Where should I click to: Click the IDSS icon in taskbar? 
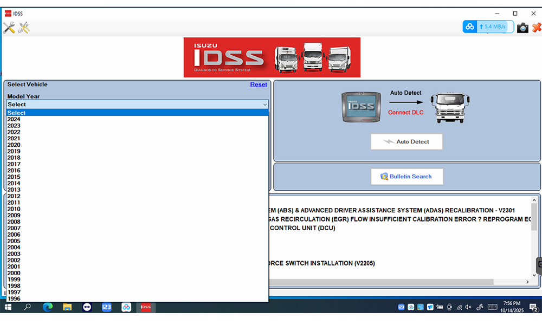pyautogui.click(x=145, y=307)
